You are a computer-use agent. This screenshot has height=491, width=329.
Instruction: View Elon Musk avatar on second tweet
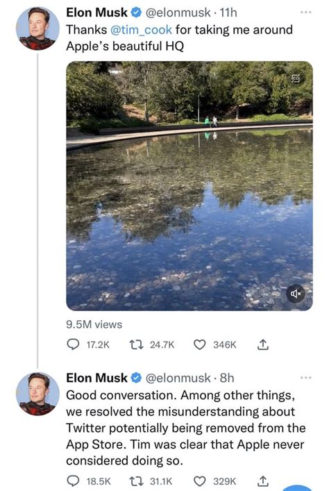[38, 394]
